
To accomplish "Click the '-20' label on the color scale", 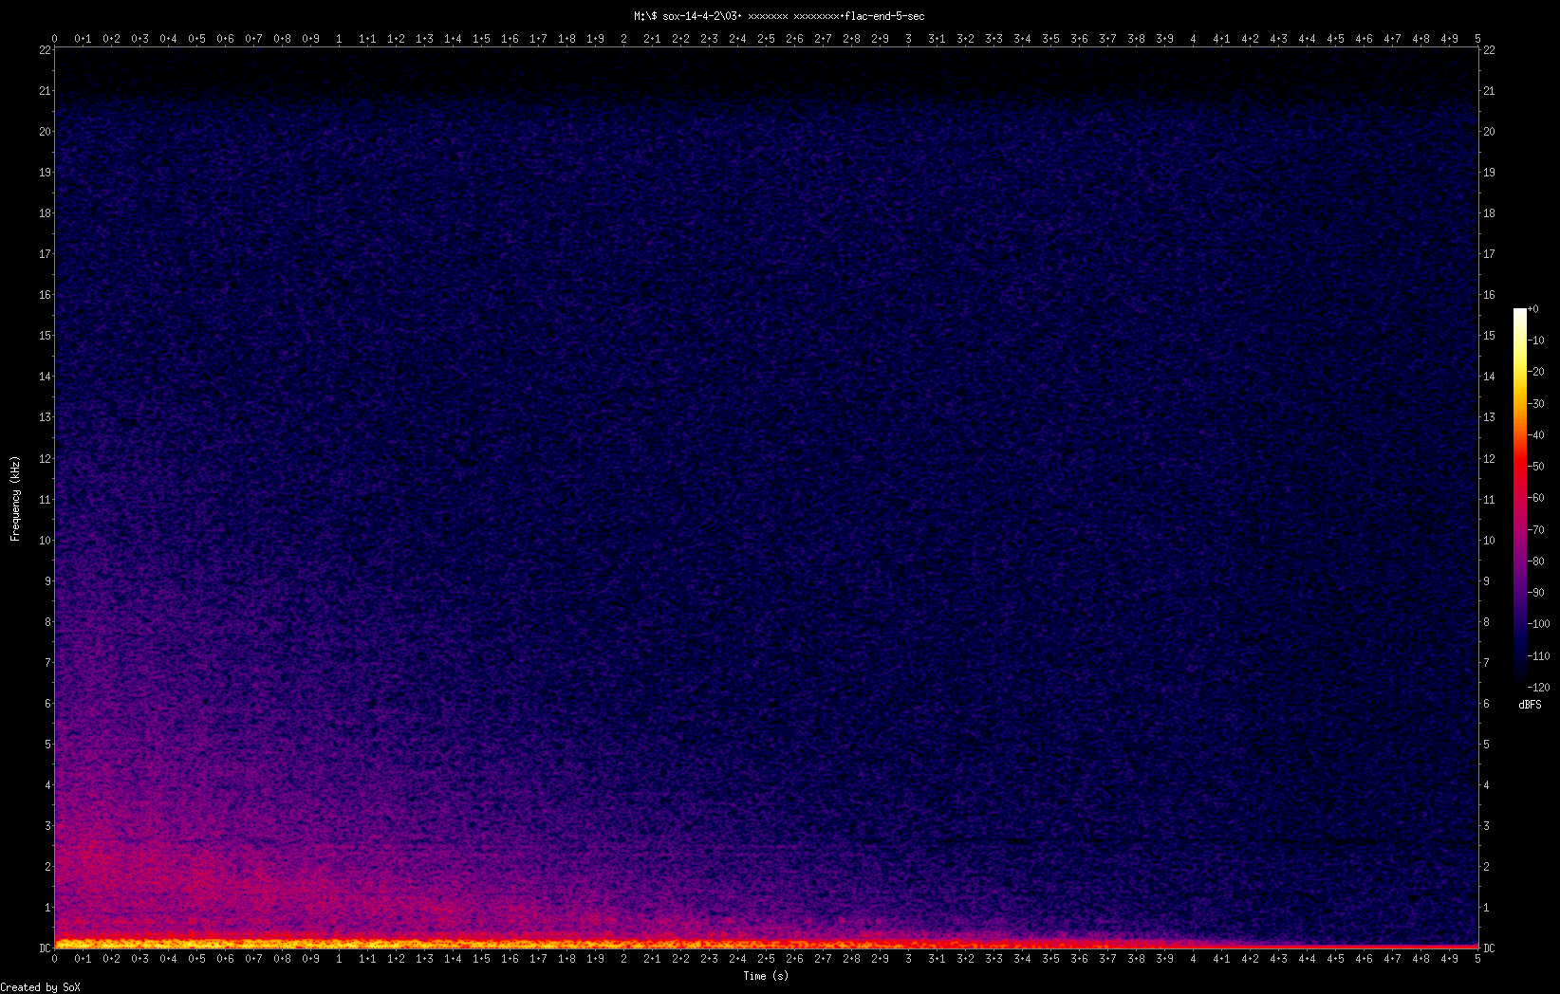I will [x=1537, y=372].
